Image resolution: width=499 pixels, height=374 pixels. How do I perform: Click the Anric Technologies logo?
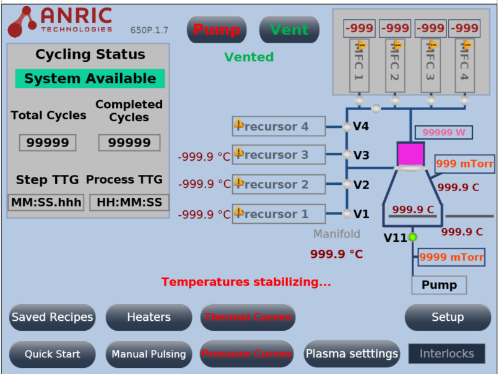[x=60, y=22]
